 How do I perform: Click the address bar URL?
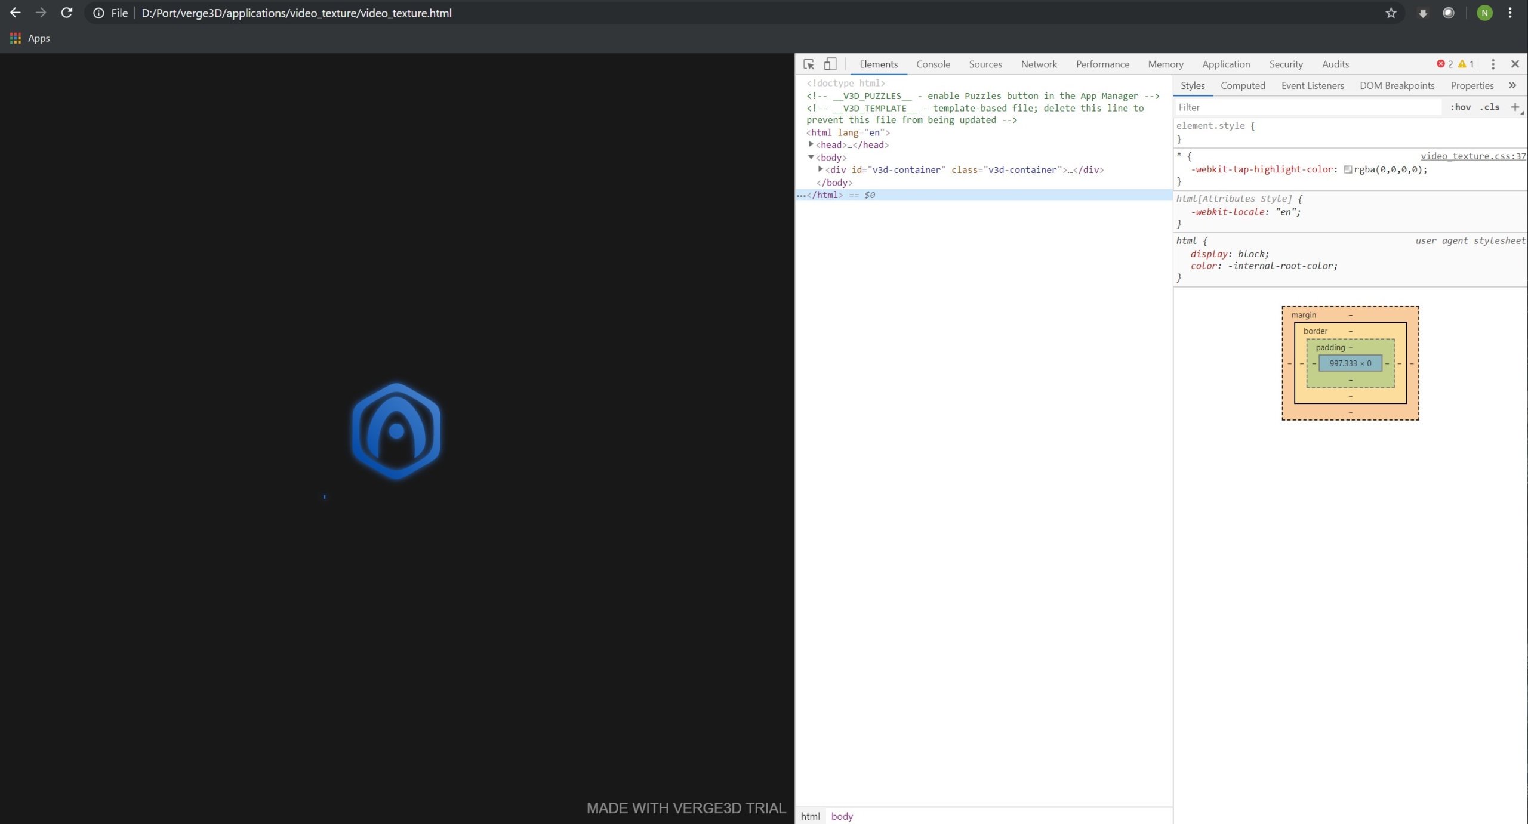point(296,13)
